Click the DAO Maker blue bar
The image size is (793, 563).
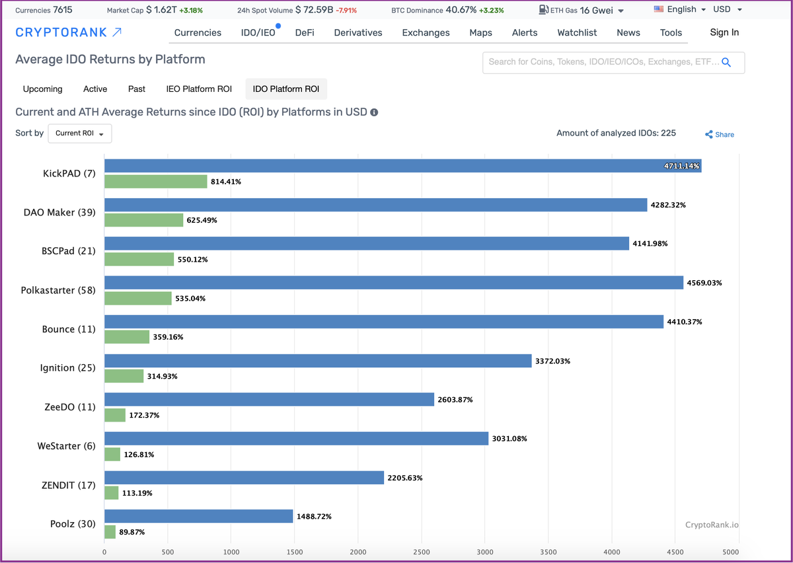(375, 205)
